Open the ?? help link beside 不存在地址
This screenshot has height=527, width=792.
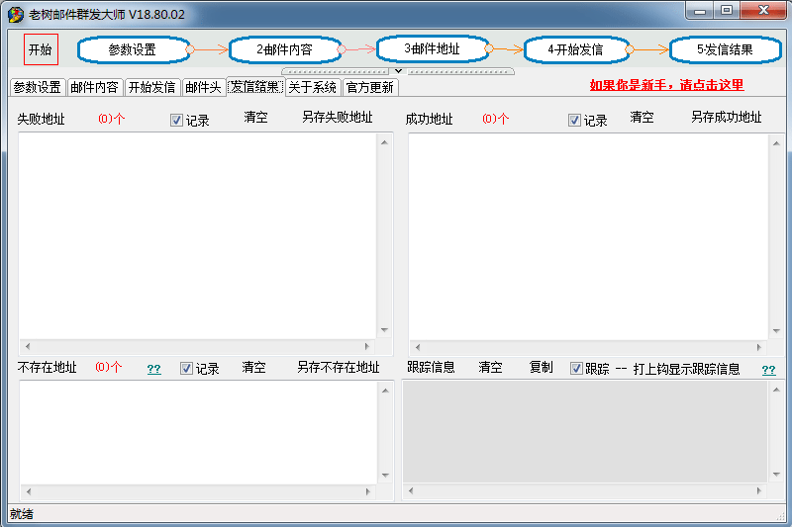(154, 369)
